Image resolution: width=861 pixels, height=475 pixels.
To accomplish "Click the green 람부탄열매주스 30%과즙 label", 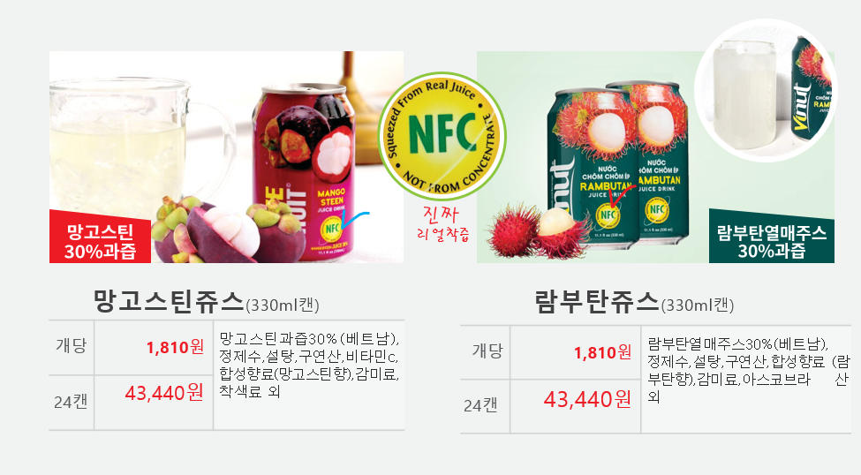I will click(772, 236).
